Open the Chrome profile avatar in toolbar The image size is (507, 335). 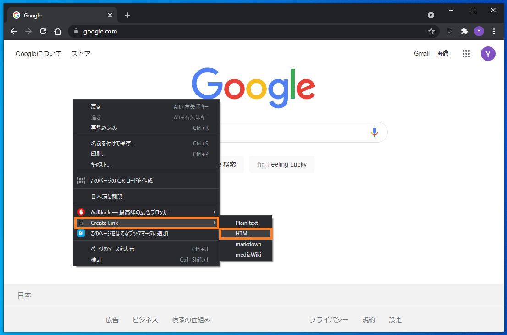[x=479, y=31]
